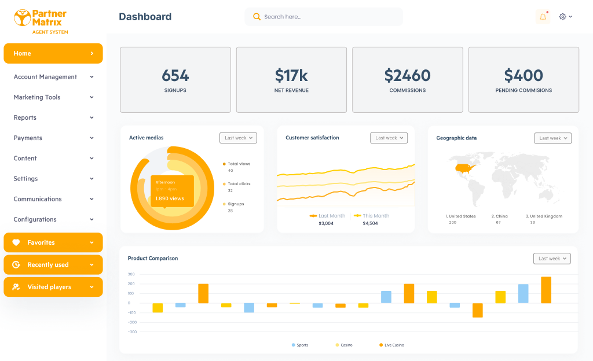Toggle the Sports legend in Product Comparison
593x361 pixels.
[300, 345]
